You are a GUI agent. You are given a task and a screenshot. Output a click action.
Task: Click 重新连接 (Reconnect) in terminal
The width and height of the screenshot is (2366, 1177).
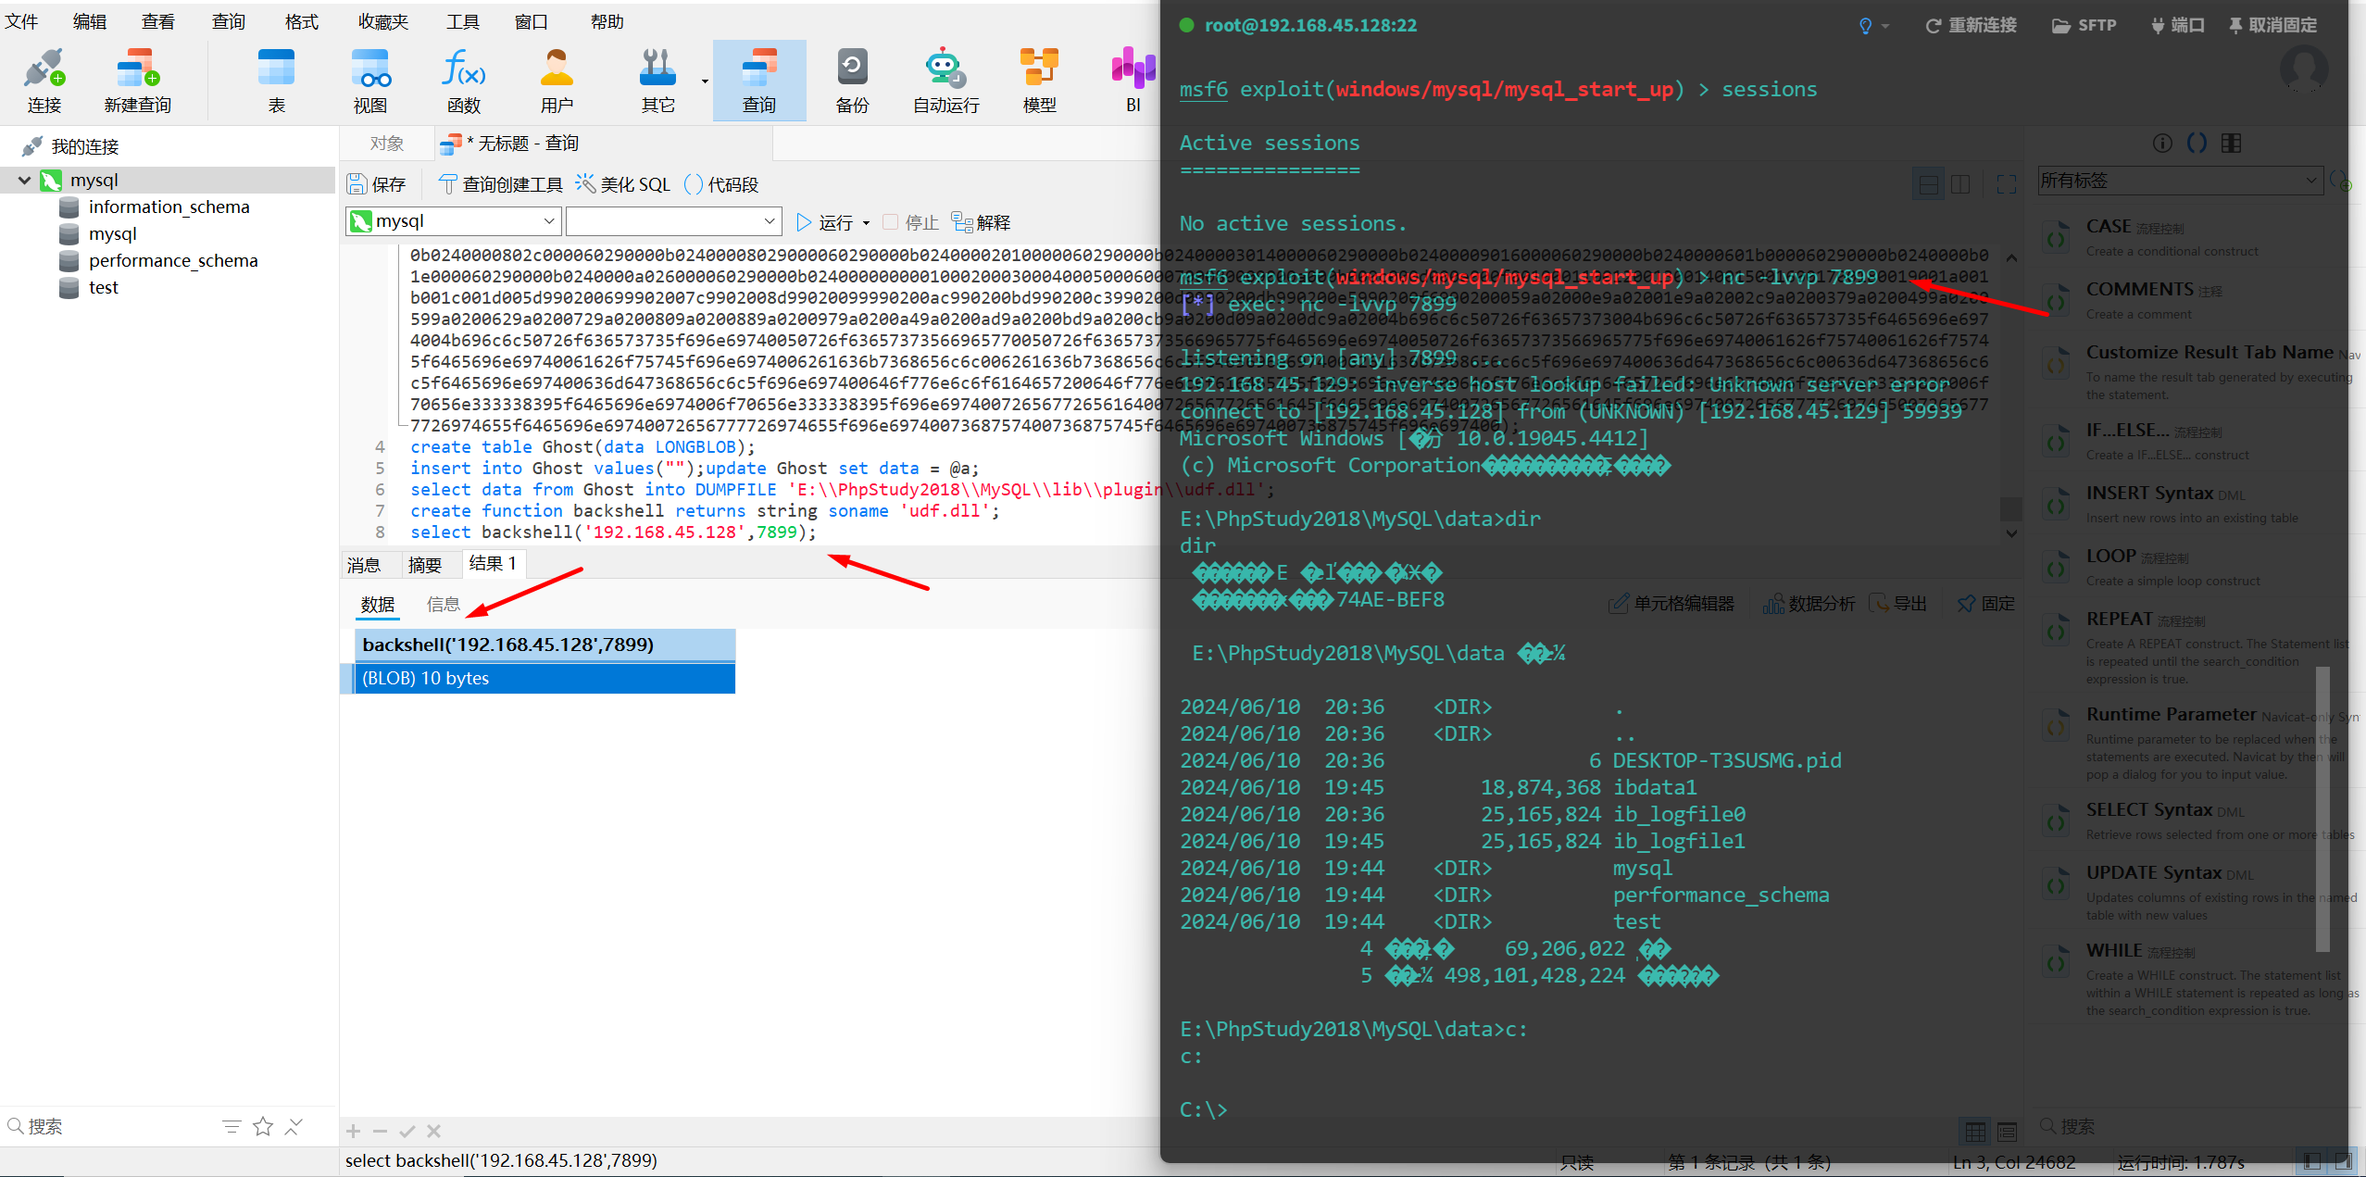pos(1972,26)
